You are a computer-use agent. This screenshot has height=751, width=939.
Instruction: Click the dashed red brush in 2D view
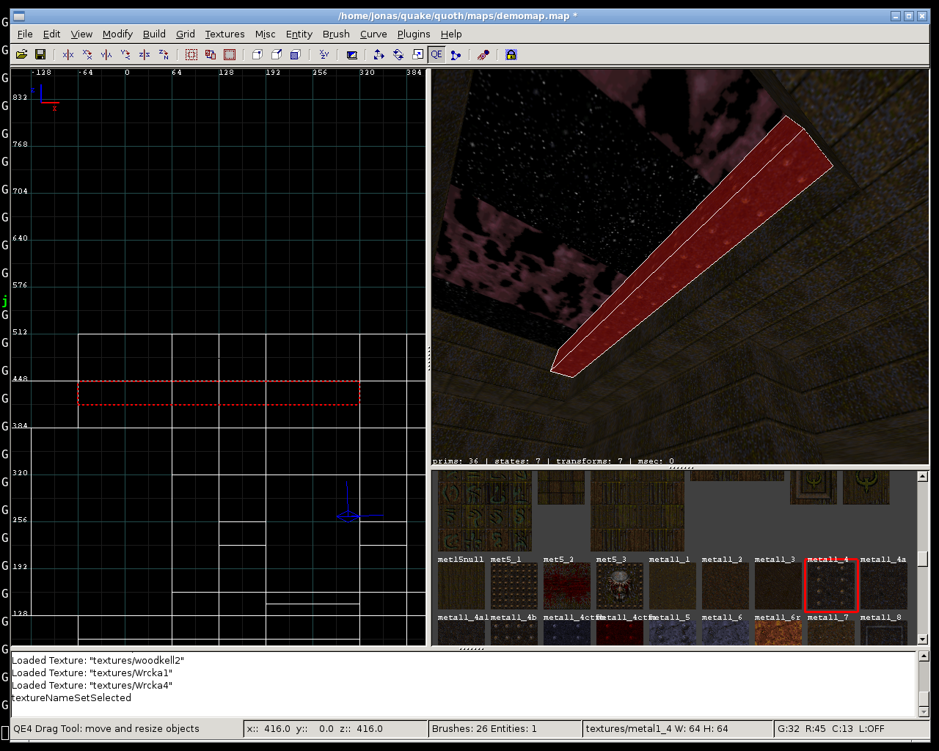219,393
